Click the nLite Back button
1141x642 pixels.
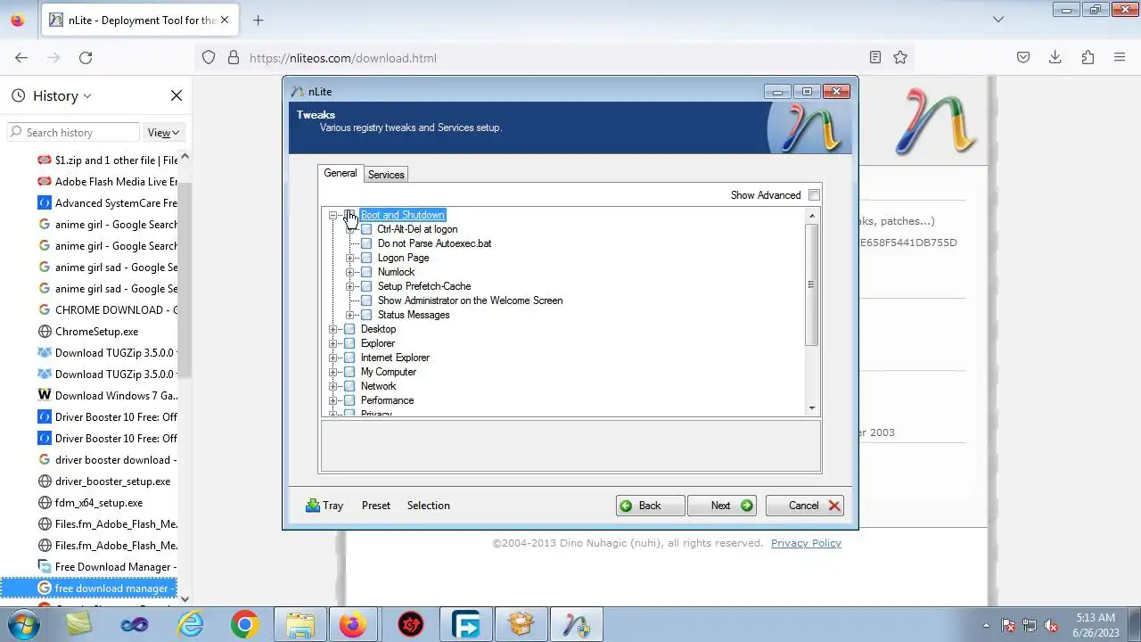pos(650,506)
